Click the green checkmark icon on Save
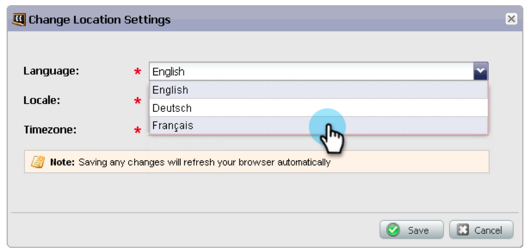This screenshot has height=252, width=530. (x=393, y=230)
